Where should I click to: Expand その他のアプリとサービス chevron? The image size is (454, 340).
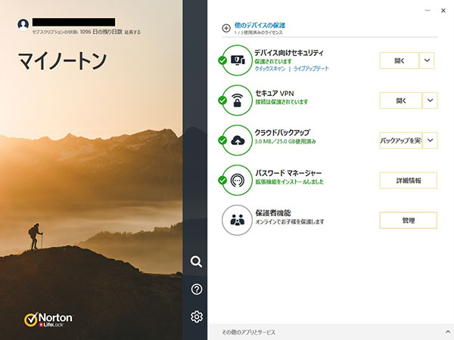pyautogui.click(x=448, y=332)
